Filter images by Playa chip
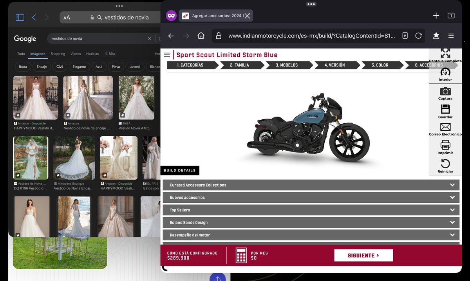470x281 pixels. tap(116, 67)
